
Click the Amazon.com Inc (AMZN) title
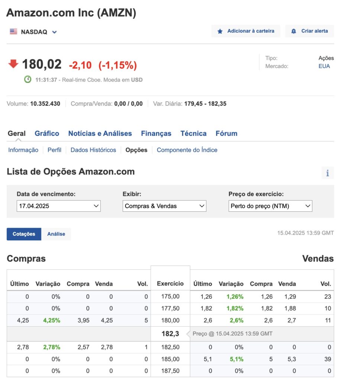(71, 13)
